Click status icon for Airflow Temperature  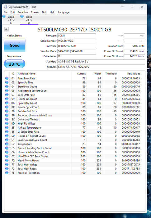[x=7, y=127]
